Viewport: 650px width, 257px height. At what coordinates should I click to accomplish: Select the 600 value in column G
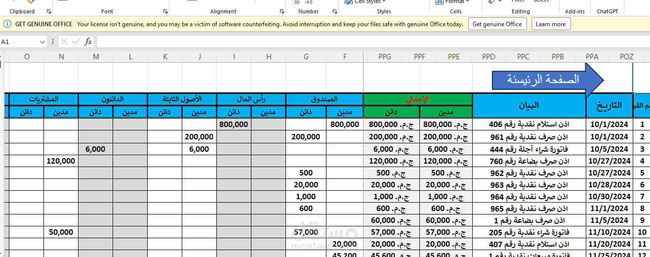pyautogui.click(x=306, y=209)
